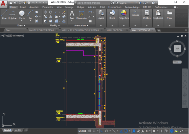This screenshot has width=189, height=134.
Task: Click the Text tool icon
Action: pyautogui.click(x=72, y=14)
